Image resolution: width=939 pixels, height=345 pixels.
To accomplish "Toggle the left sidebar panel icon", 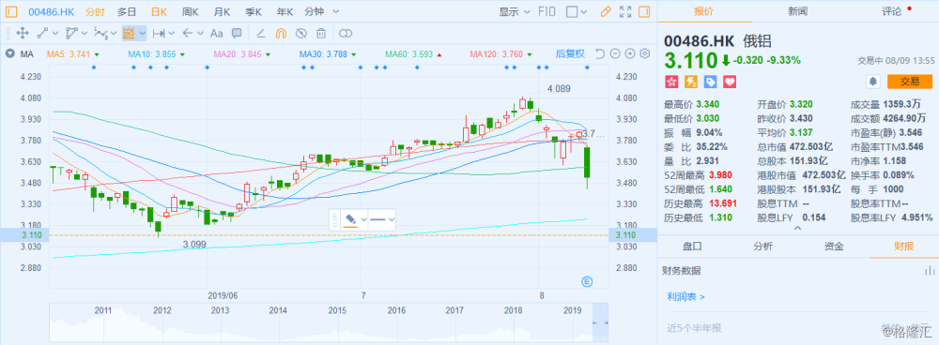I will (11, 11).
